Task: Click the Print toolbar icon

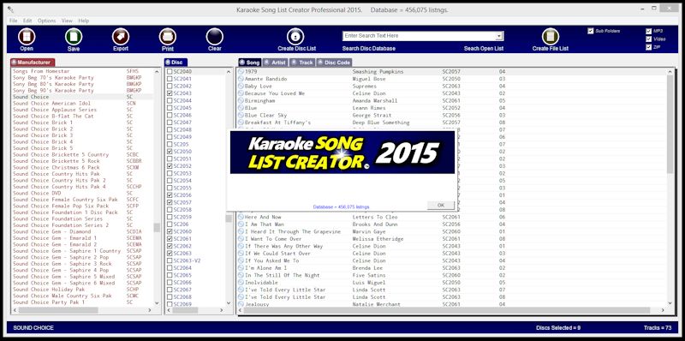Action: point(168,37)
